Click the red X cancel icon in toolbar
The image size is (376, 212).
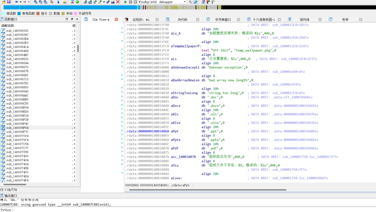[117, 2]
